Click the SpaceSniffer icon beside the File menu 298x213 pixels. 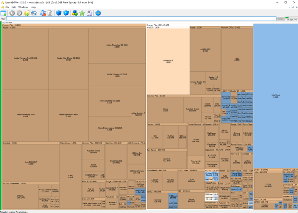pos(2,7)
